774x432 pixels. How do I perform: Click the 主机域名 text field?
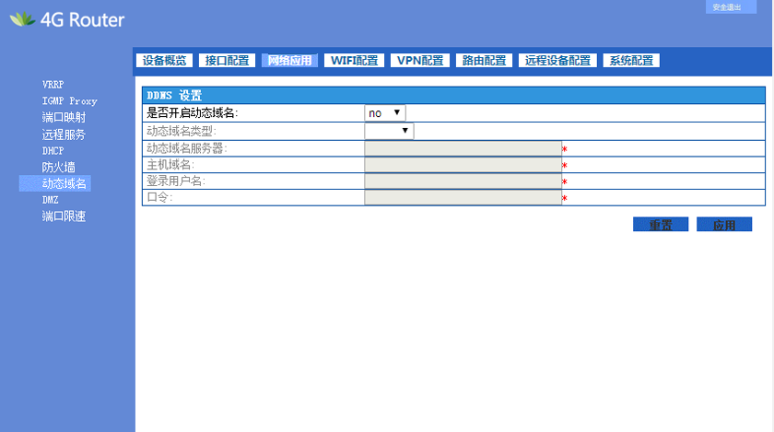(x=463, y=165)
